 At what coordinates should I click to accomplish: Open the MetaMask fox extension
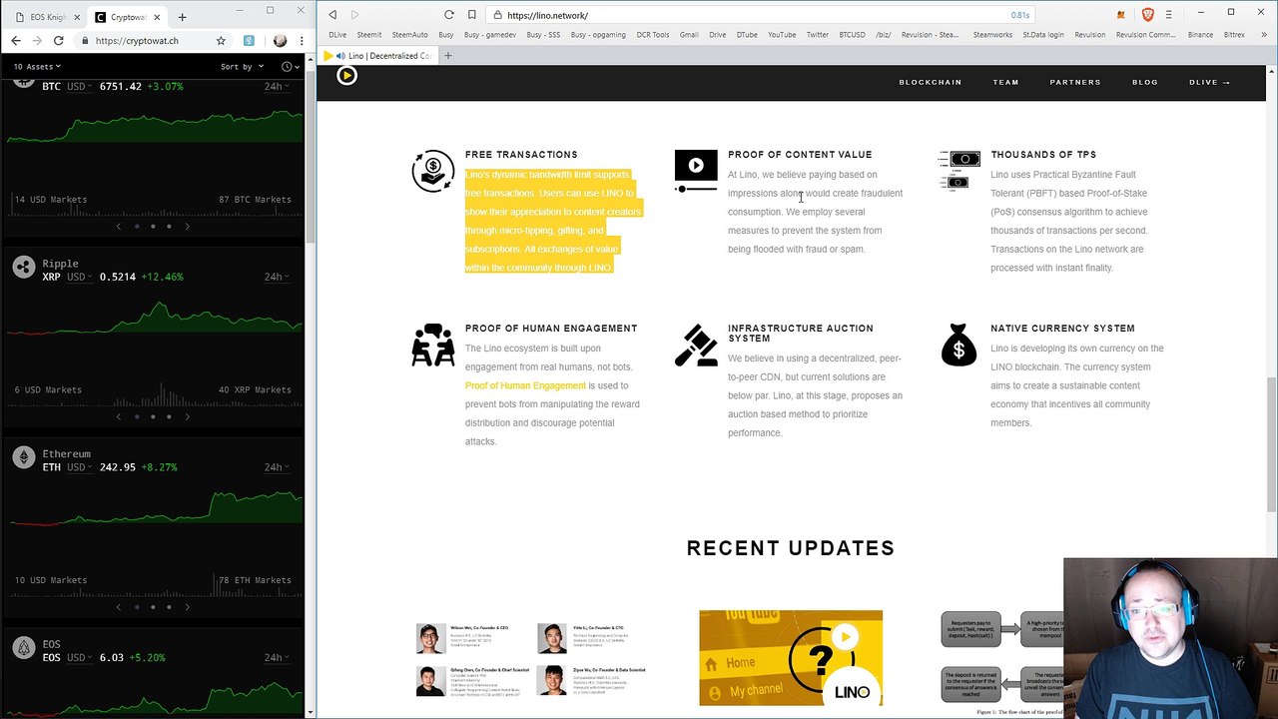click(x=1121, y=15)
